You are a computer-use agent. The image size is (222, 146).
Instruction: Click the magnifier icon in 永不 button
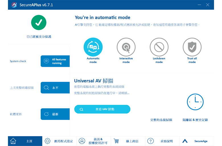coord(46,88)
